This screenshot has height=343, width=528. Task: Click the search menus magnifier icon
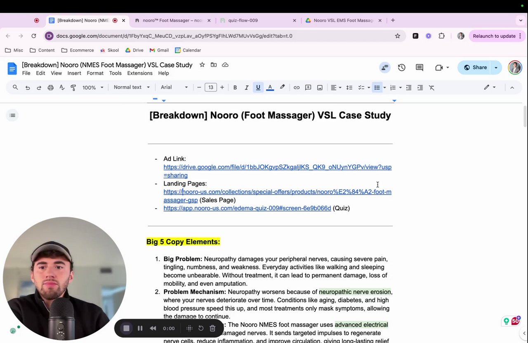(x=15, y=87)
